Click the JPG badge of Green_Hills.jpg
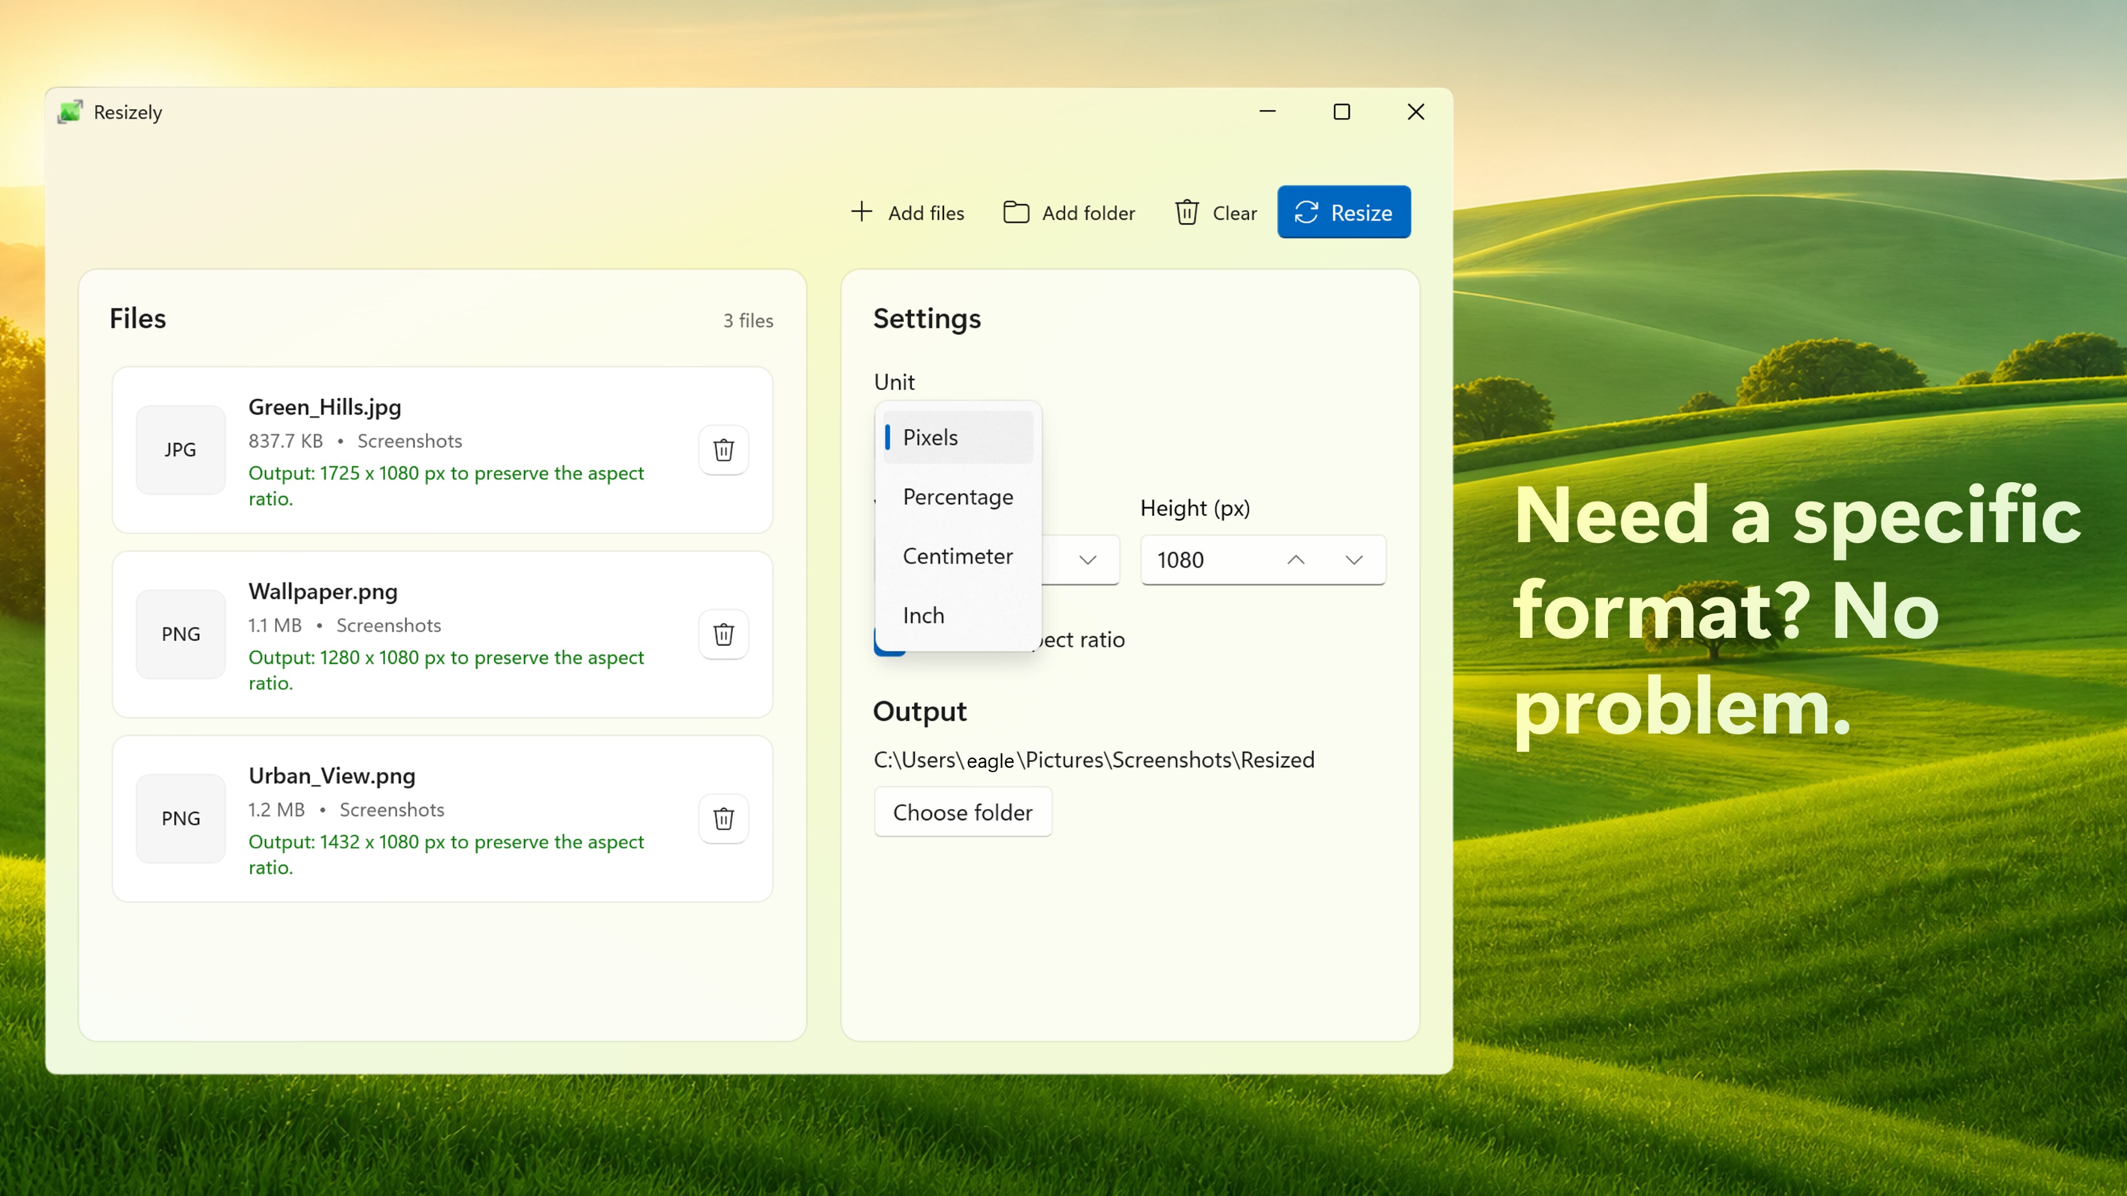 pyautogui.click(x=180, y=450)
